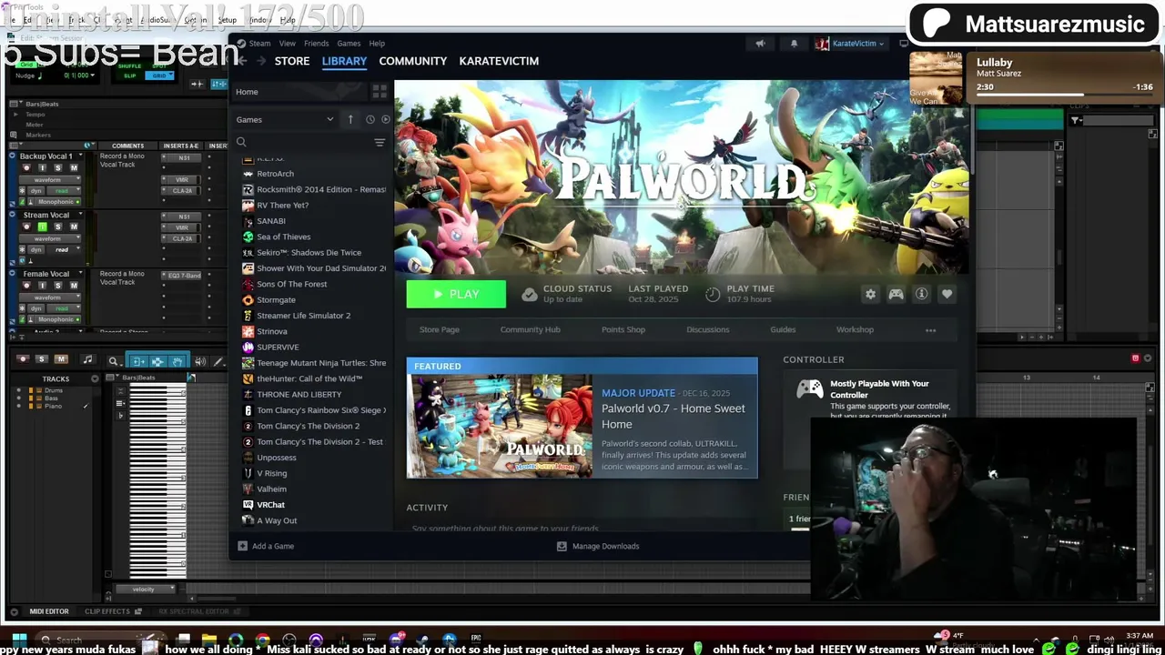Navigate back in Steam client
The width and height of the screenshot is (1165, 655).
[242, 61]
